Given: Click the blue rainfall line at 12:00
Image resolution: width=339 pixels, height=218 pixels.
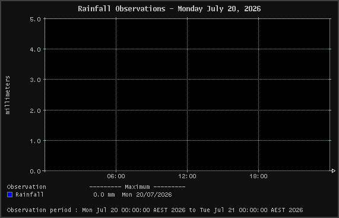Looking at the screenshot, I should pyautogui.click(x=187, y=171).
